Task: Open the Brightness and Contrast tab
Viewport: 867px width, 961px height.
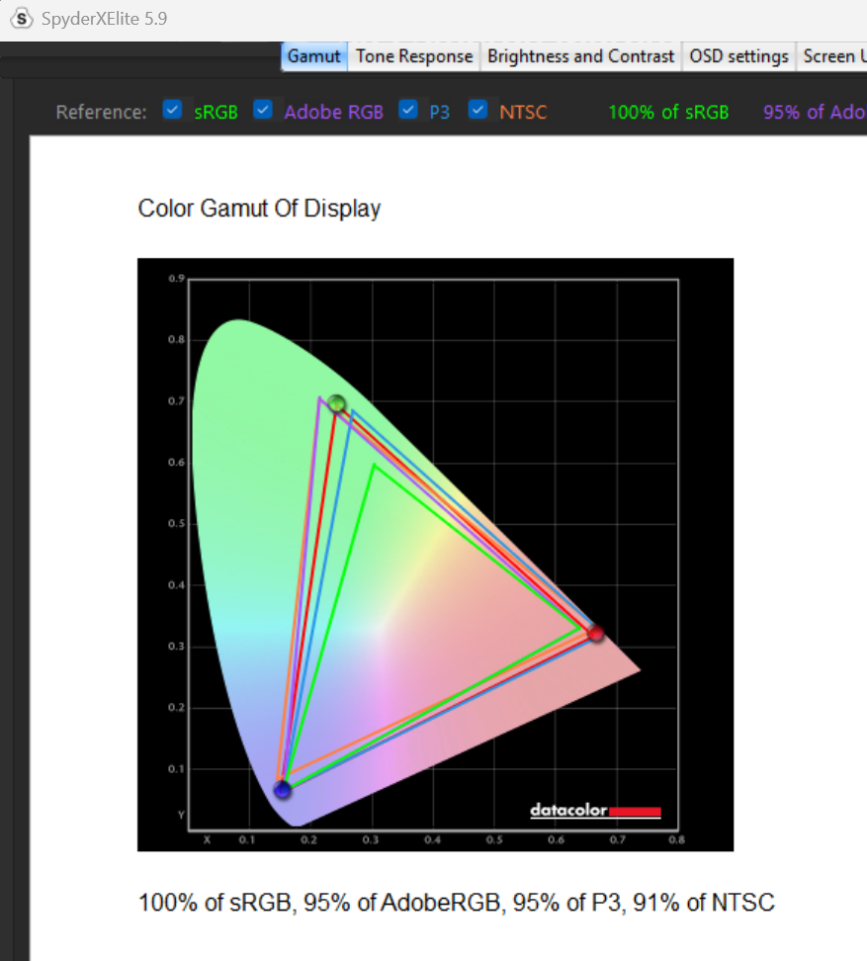Action: pos(580,56)
